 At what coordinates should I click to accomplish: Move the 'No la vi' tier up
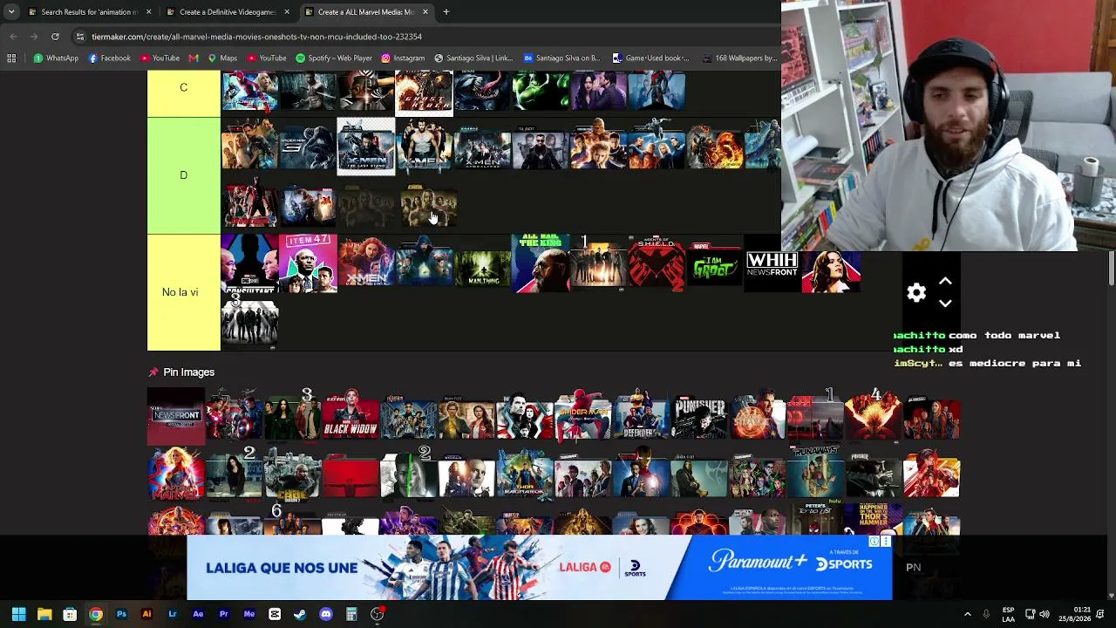[x=945, y=282]
